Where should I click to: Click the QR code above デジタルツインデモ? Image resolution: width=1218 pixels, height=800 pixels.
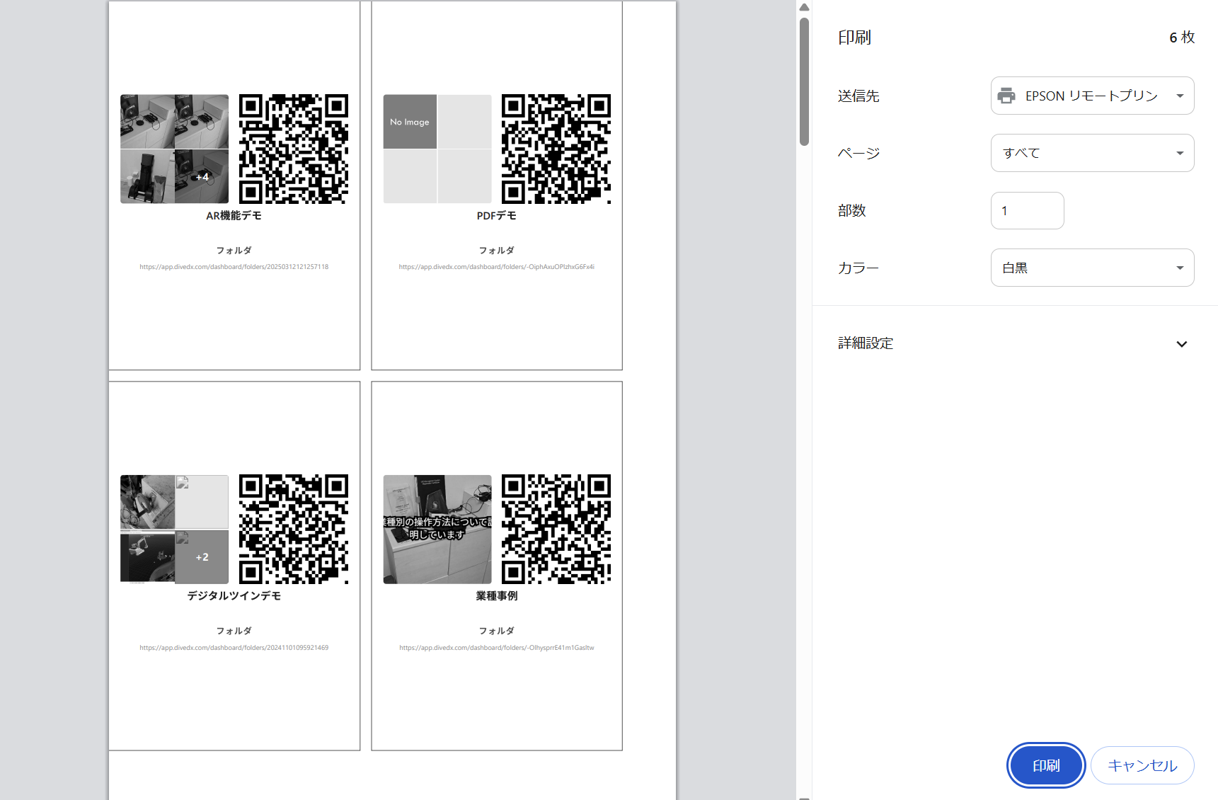294,530
